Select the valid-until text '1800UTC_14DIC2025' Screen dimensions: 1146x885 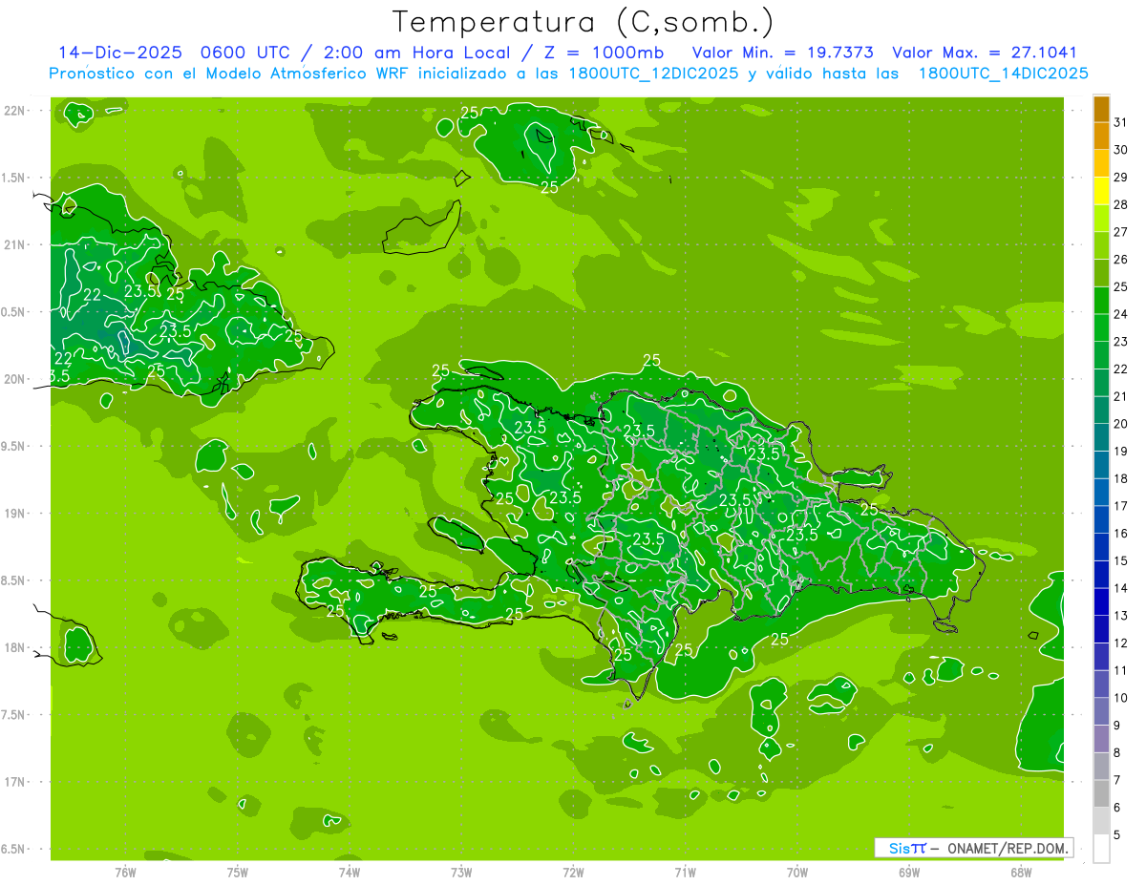[1003, 74]
